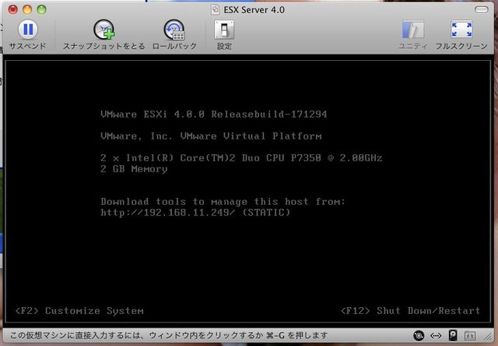Viewport: 498px width, 346px height.
Task: Click the VMware ESXi 4.0.0 Releasebuild-171294 line
Action: tap(214, 115)
